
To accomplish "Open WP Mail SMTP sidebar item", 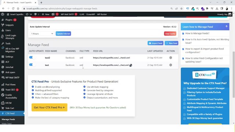I will coord(12,77).
